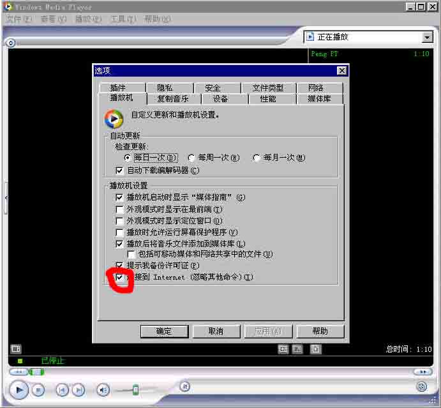Click the skin mode switch icon bottom right
The image size is (441, 408).
[x=422, y=387]
